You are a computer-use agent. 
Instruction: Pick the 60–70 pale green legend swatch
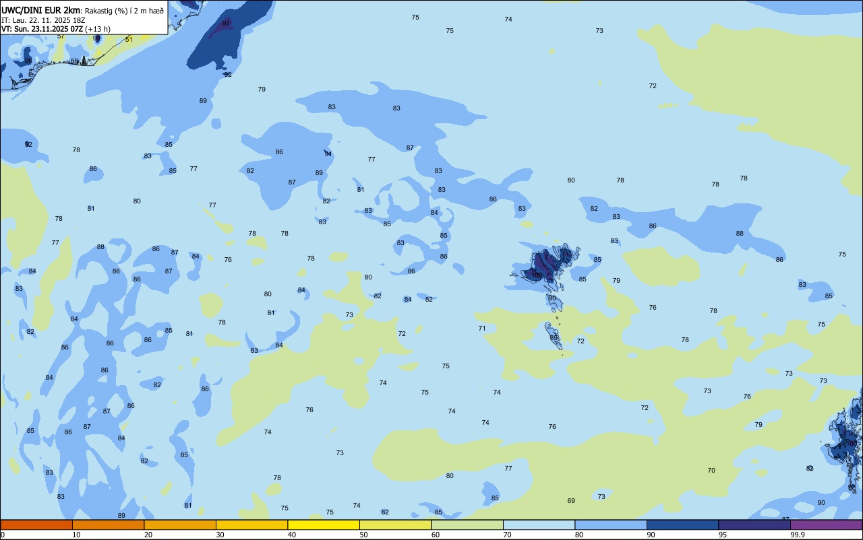point(467,525)
